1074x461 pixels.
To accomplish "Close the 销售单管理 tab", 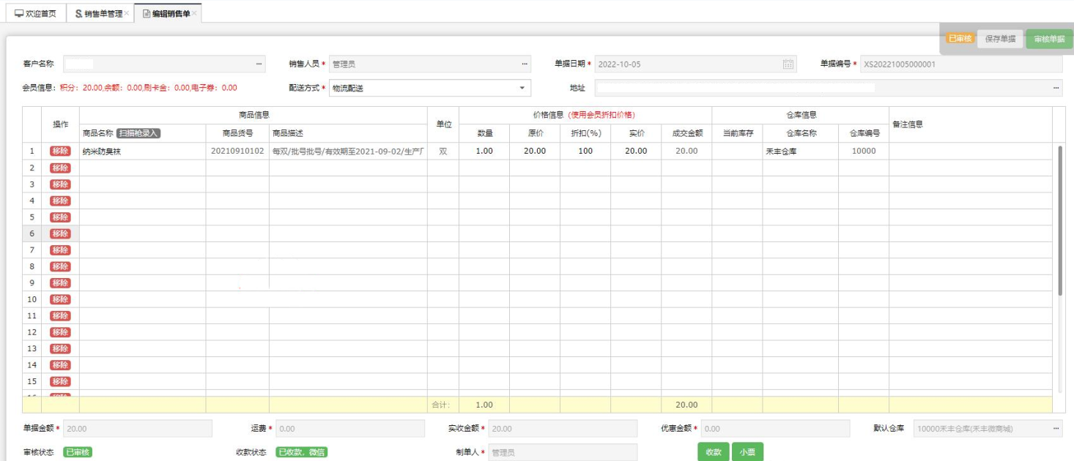I will [x=127, y=13].
